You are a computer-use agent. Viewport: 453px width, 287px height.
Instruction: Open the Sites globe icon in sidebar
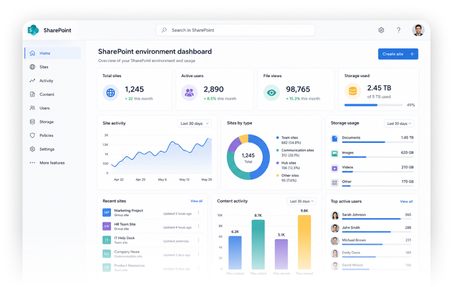(x=32, y=67)
